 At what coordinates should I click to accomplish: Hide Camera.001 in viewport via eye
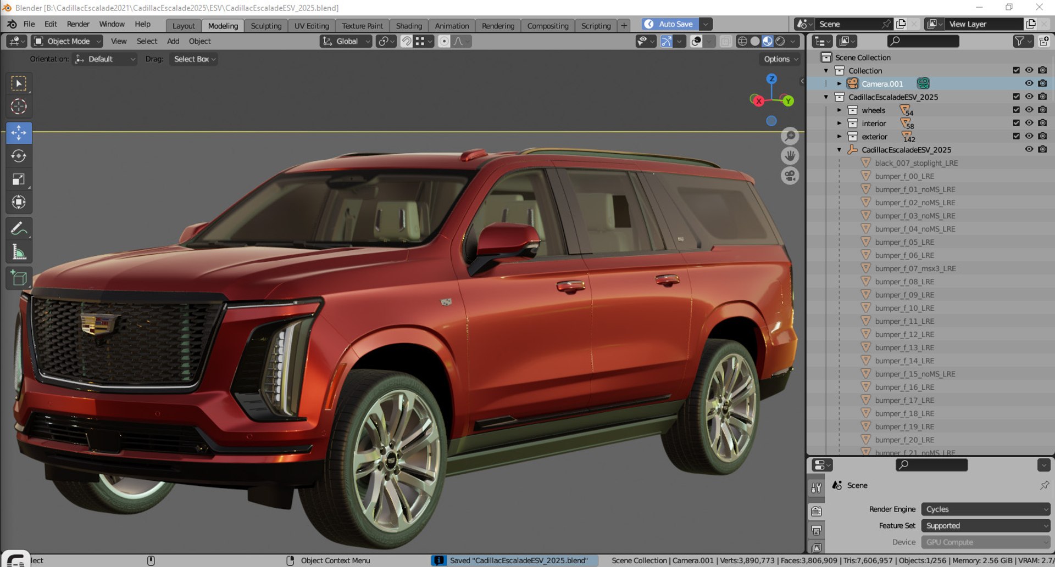tap(1029, 83)
